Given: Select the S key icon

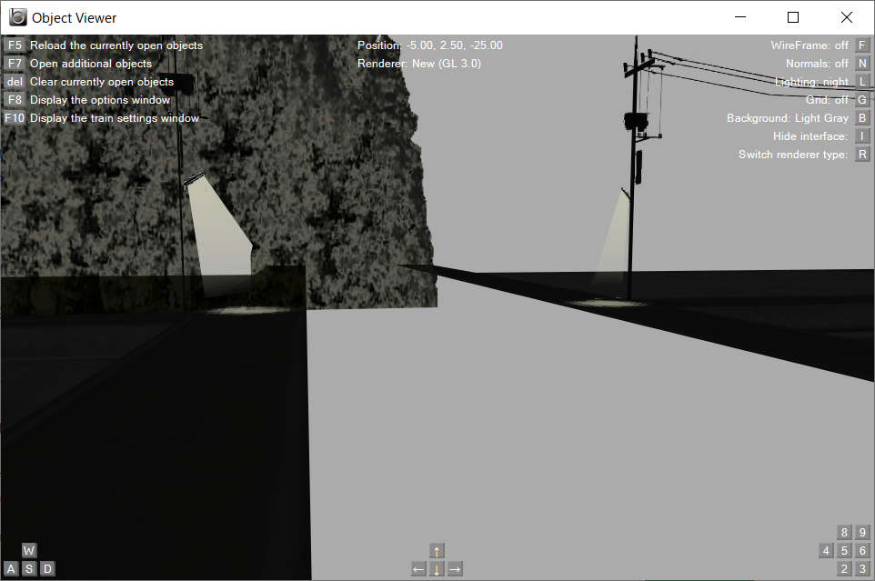Looking at the screenshot, I should 28,568.
